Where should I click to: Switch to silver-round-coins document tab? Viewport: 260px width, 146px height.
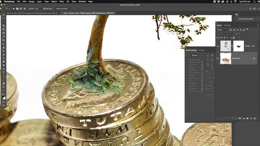(x=89, y=13)
